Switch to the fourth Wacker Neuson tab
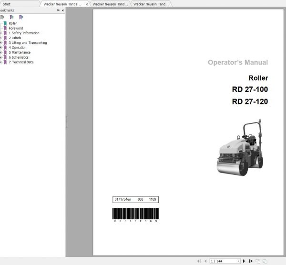The width and height of the screenshot is (286, 265). 151,4
